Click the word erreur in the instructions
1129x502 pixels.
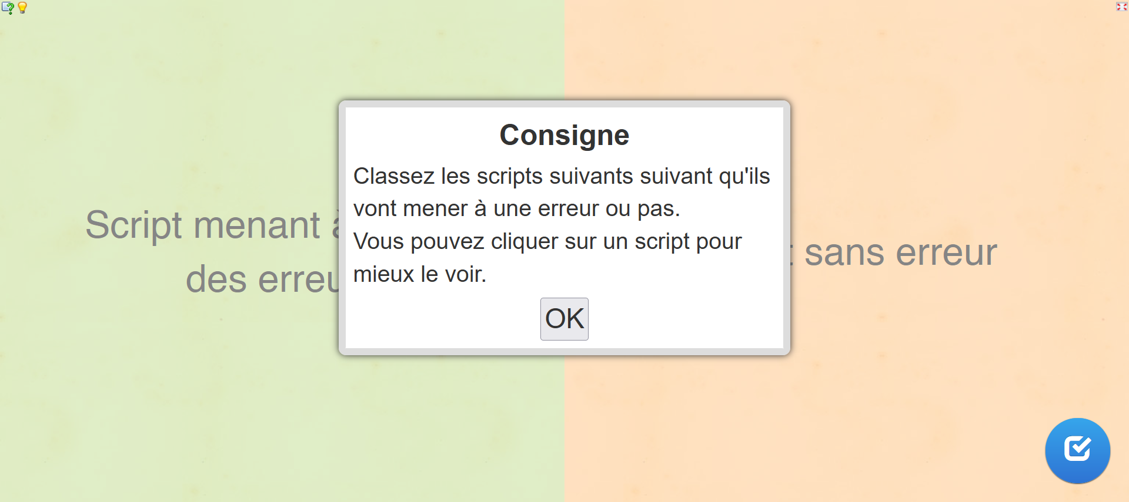(568, 209)
